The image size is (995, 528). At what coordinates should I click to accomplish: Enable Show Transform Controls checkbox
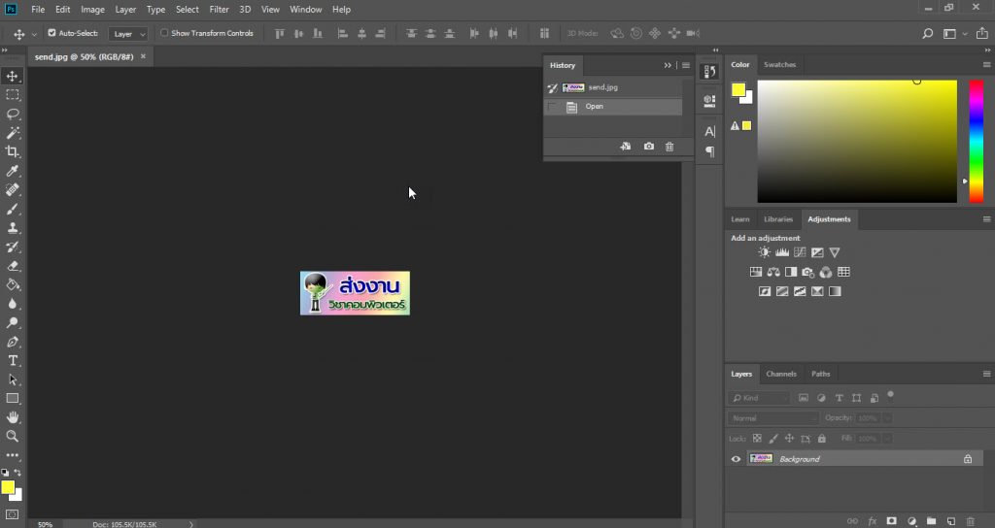164,33
